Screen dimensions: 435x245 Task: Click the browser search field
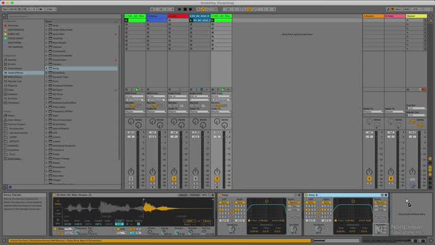click(64, 16)
